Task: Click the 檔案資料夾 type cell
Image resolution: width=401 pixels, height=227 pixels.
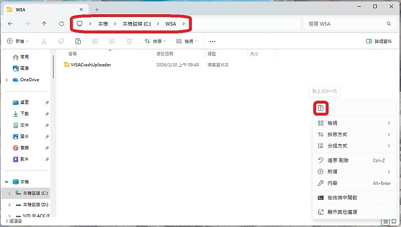Action: point(218,65)
